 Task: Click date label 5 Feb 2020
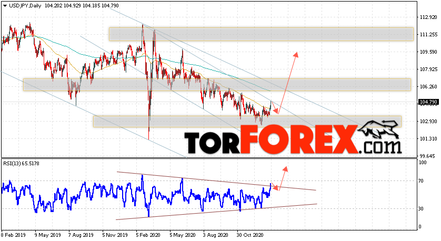click(148, 235)
